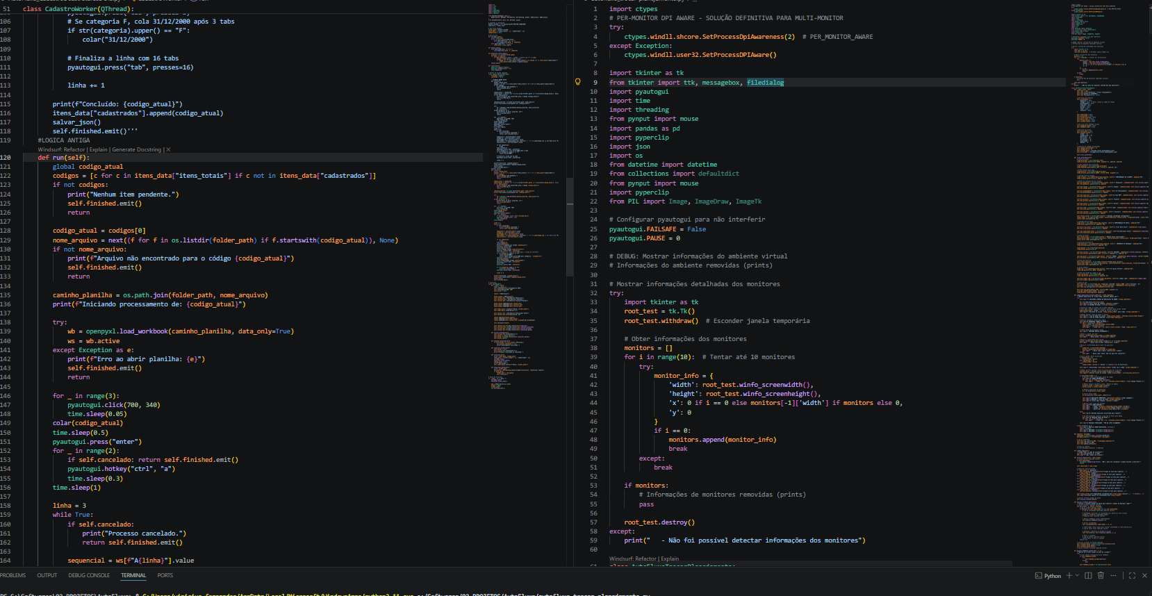
Task: Click Windsurf Refactor above def run
Action: [x=61, y=149]
